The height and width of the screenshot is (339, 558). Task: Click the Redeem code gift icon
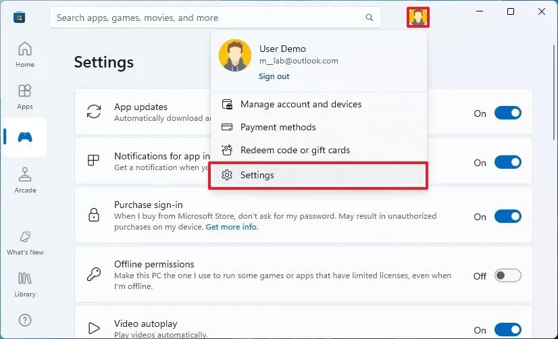[x=227, y=150]
